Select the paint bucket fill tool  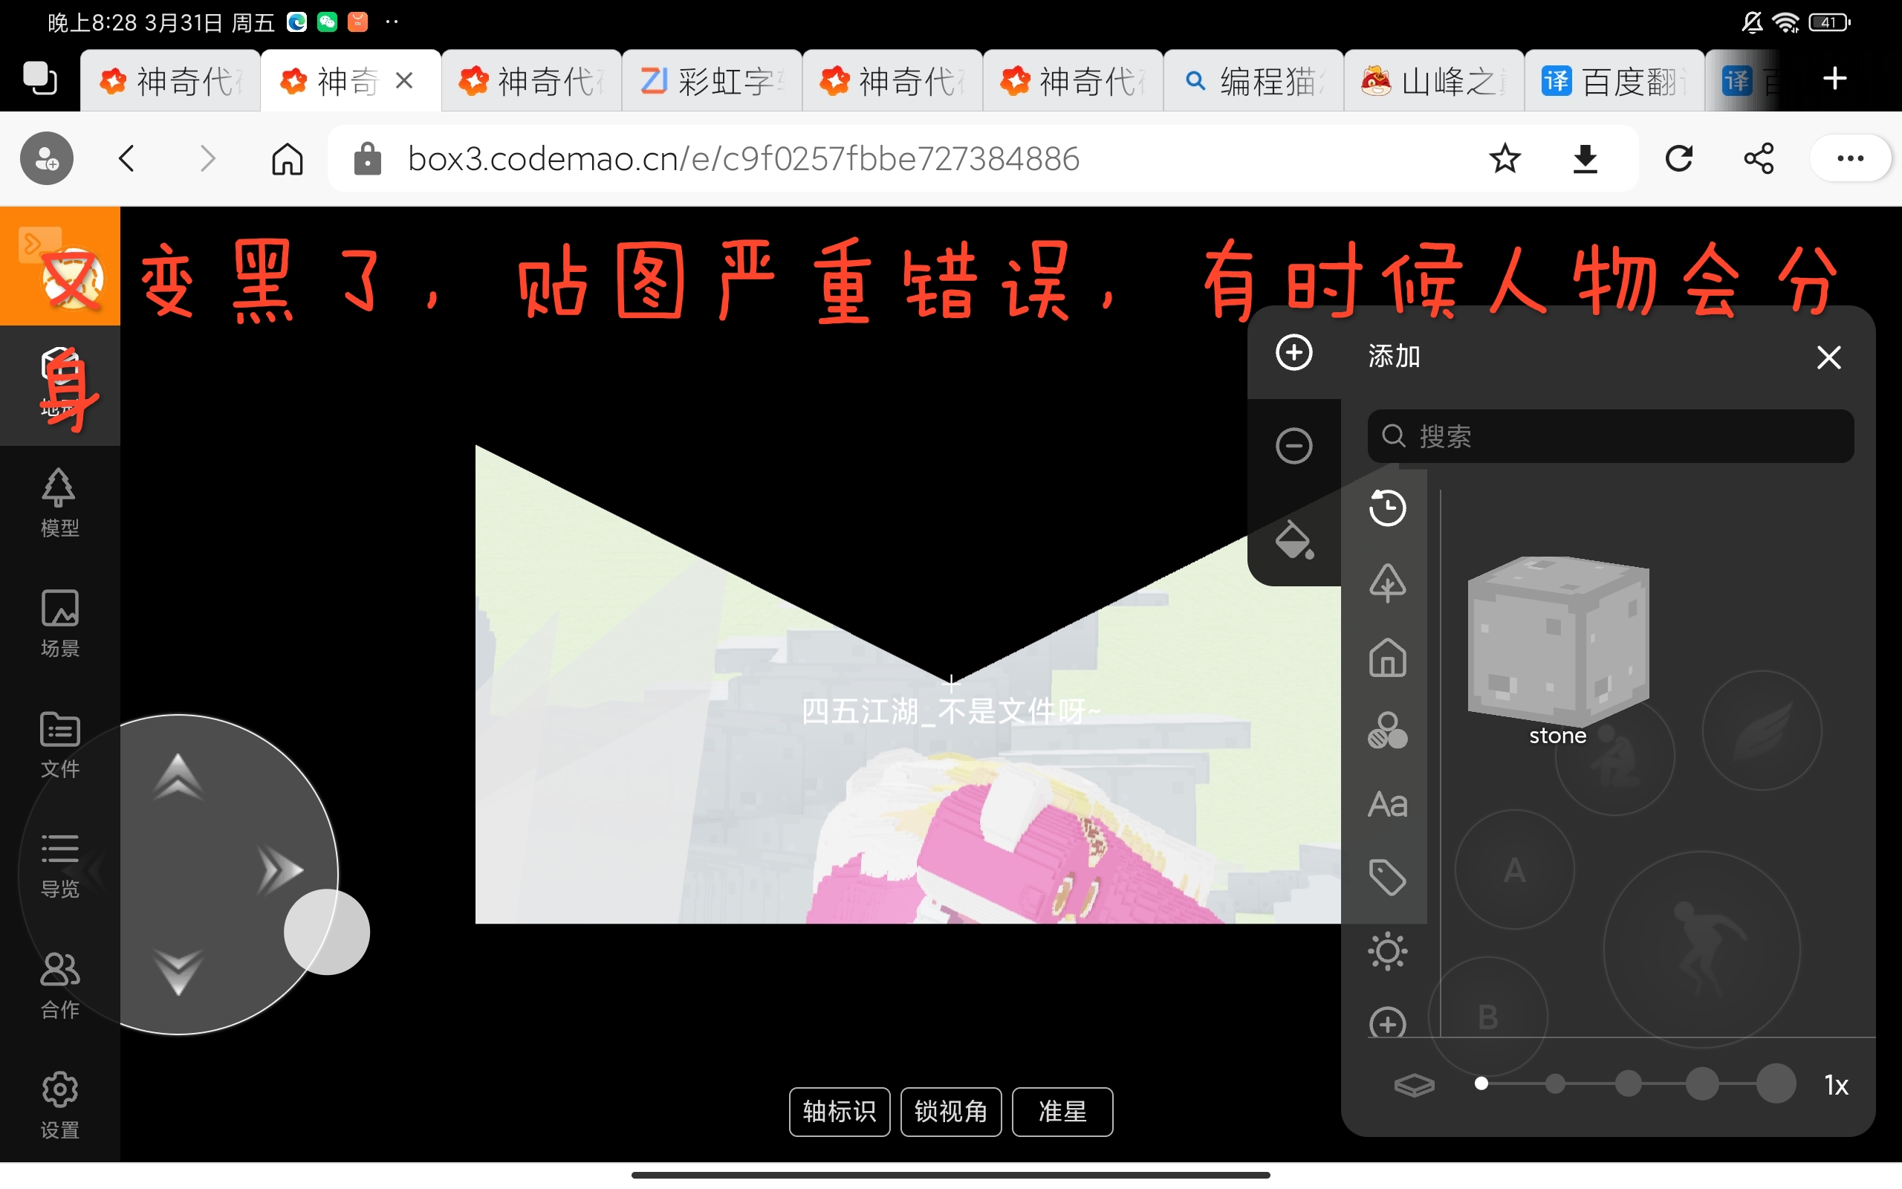(x=1294, y=540)
